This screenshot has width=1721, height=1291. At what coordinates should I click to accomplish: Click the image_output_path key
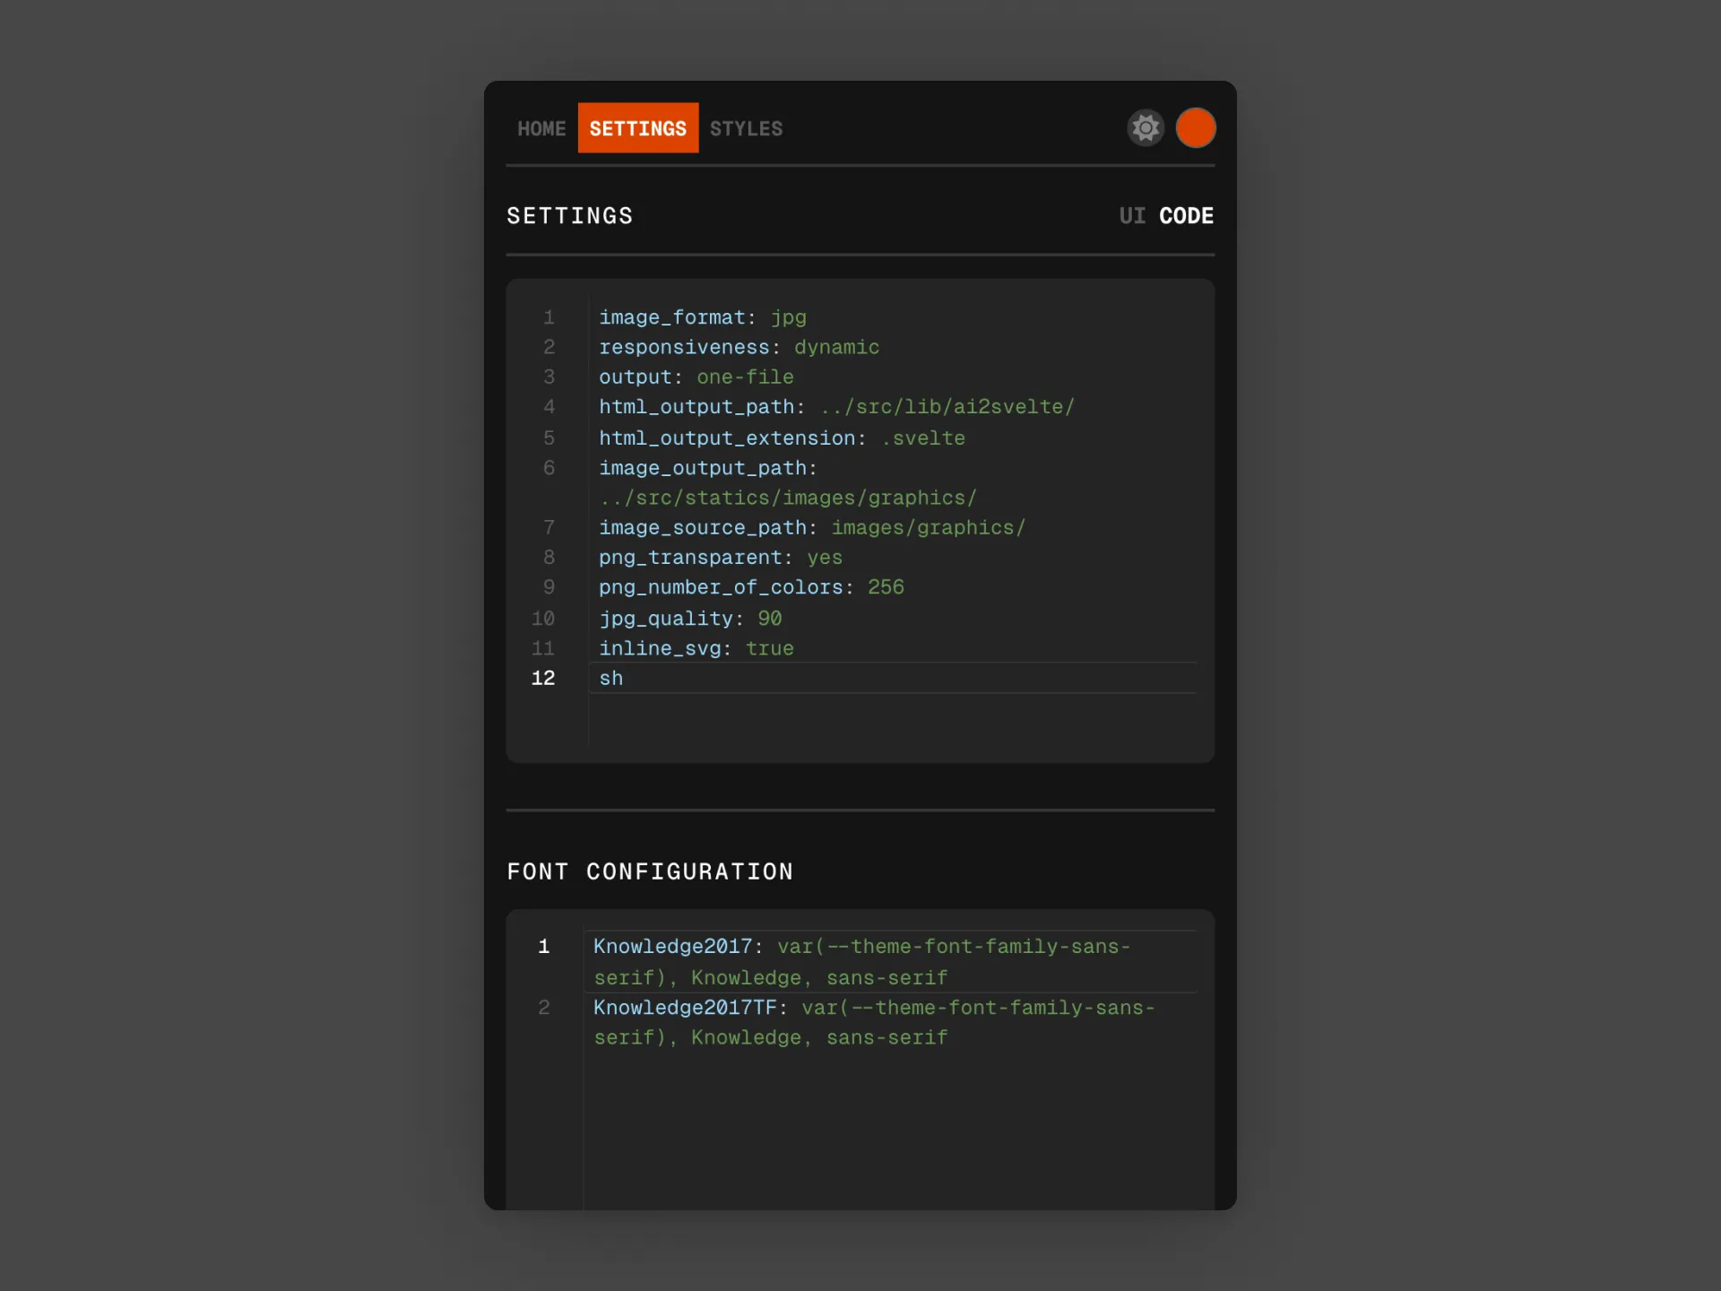[707, 468]
